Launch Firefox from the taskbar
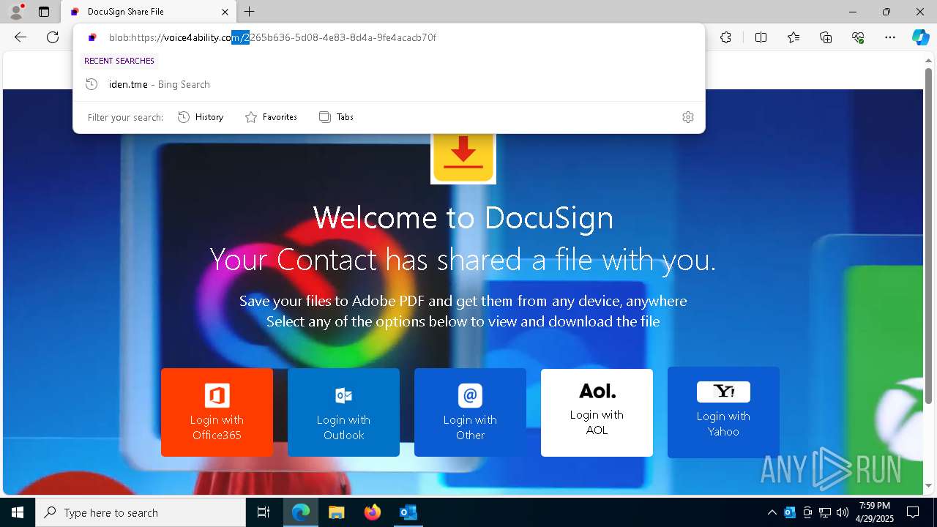 tap(372, 512)
